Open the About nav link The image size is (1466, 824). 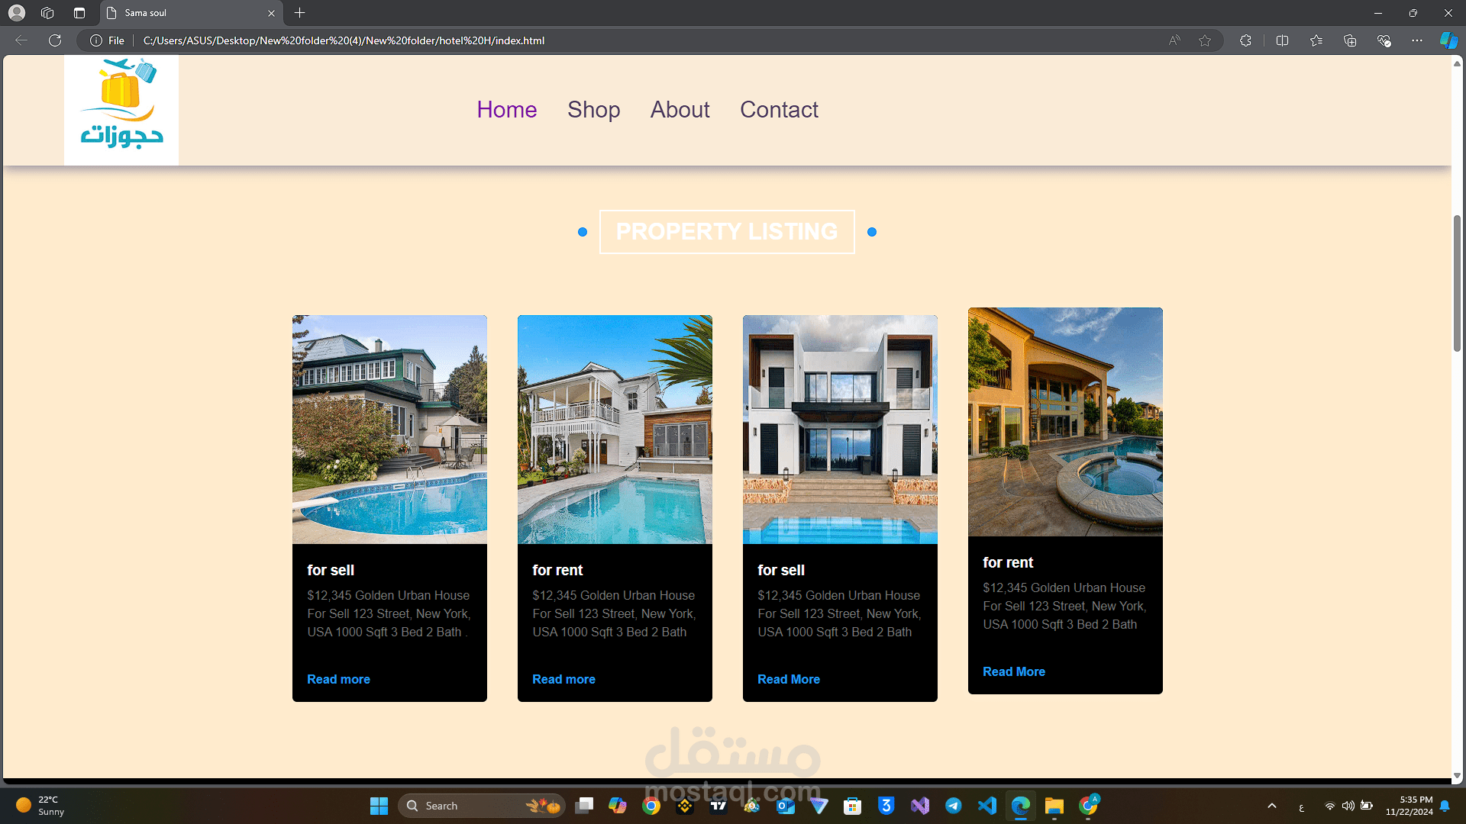coord(680,110)
